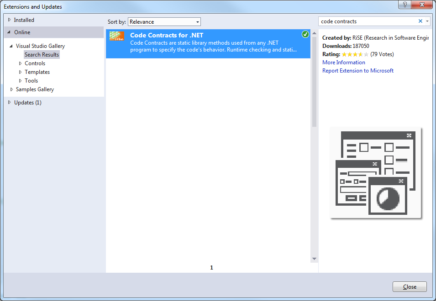Screen dimensions: 436x301
Task: Click Report Extension to Microsoft link
Action: (x=357, y=71)
